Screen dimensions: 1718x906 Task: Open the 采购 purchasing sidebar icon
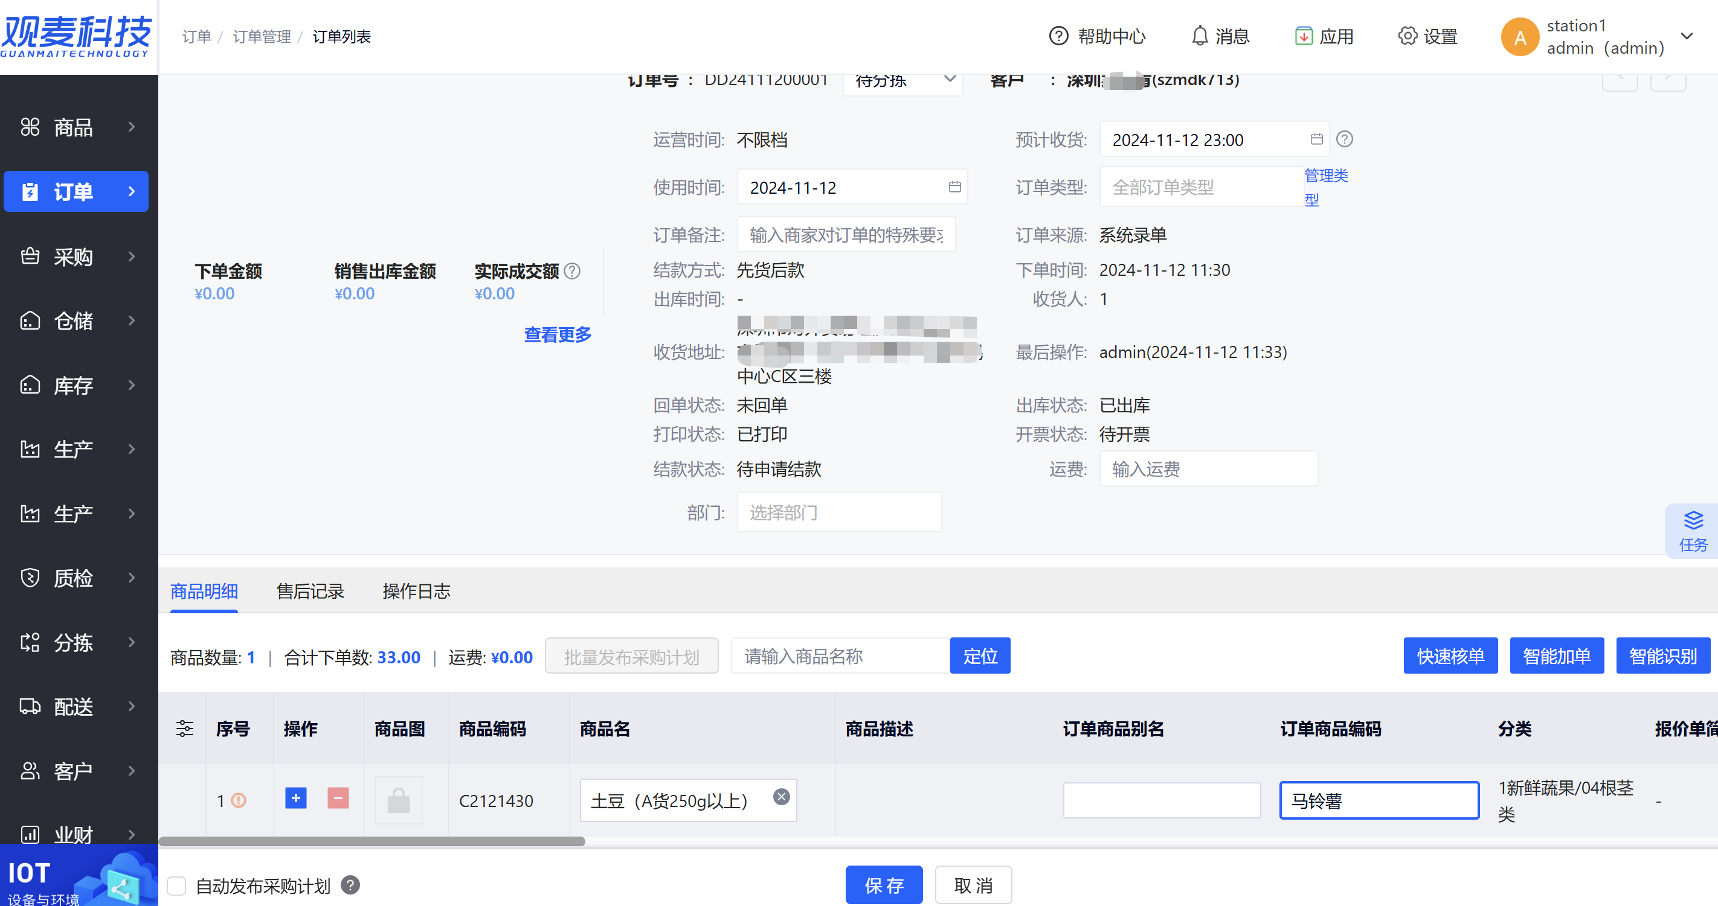pos(30,256)
